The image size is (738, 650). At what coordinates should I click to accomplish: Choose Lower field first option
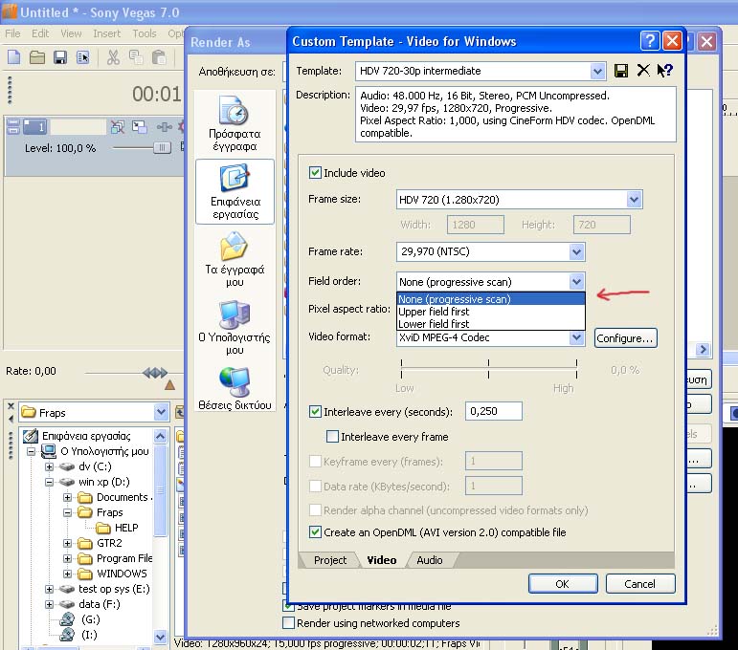point(491,324)
